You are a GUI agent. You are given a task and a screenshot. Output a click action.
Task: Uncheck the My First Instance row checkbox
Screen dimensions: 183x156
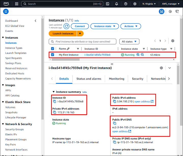[x=53, y=55]
